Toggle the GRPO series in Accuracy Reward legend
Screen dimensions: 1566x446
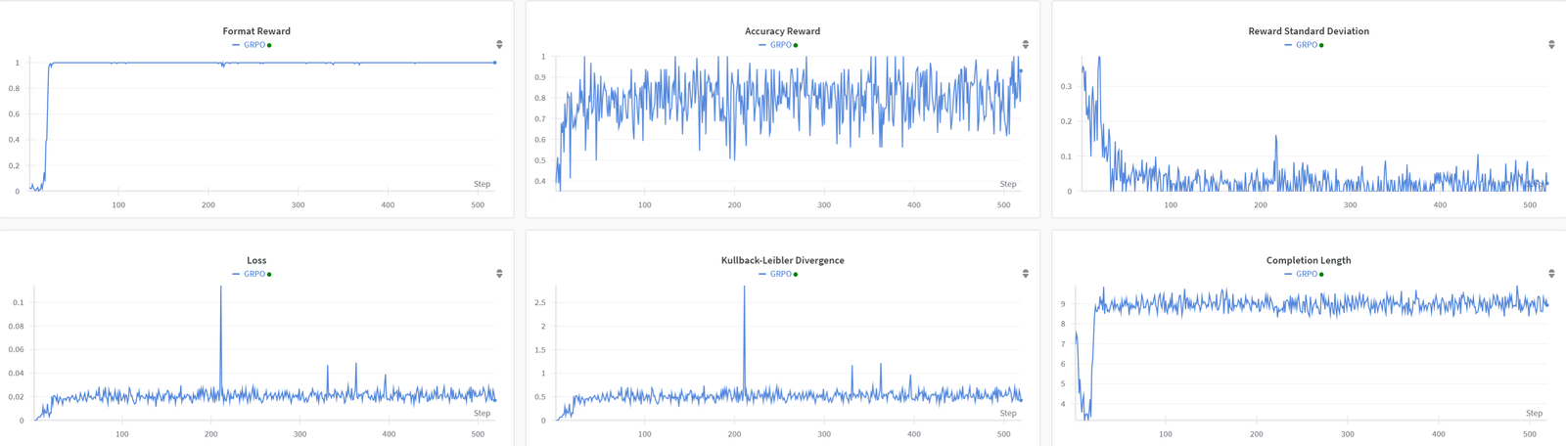click(x=780, y=45)
